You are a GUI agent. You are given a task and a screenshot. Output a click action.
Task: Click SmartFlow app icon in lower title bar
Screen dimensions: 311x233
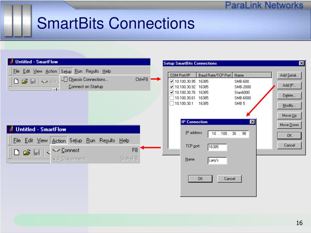pyautogui.click(x=12, y=129)
